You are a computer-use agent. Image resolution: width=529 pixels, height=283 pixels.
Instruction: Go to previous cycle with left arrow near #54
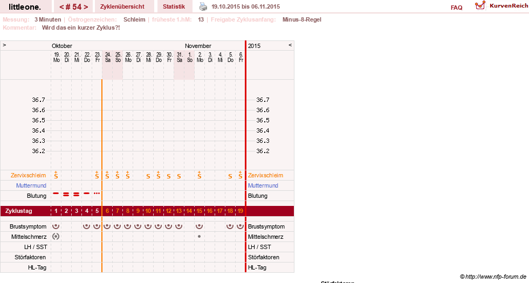click(x=61, y=7)
